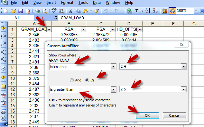
Task: Open the Research binoculars-book icon
Action: [x=61, y=11]
